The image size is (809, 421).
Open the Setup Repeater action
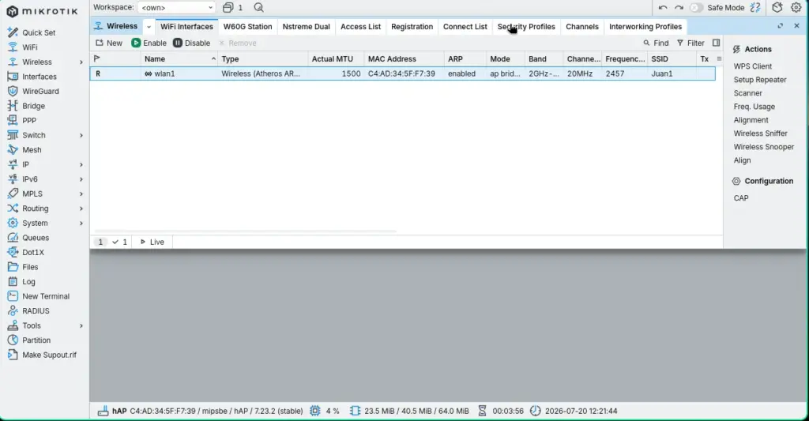point(760,80)
